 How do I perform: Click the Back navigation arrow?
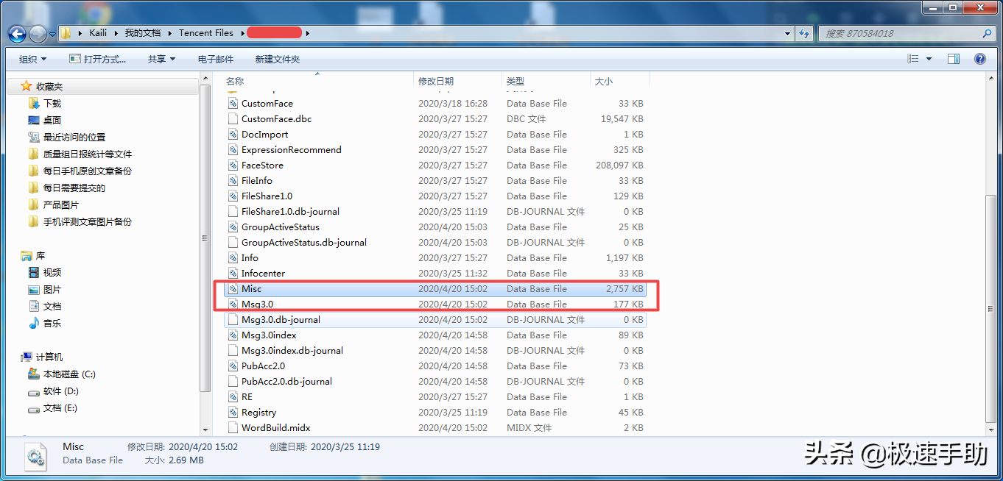tap(17, 34)
